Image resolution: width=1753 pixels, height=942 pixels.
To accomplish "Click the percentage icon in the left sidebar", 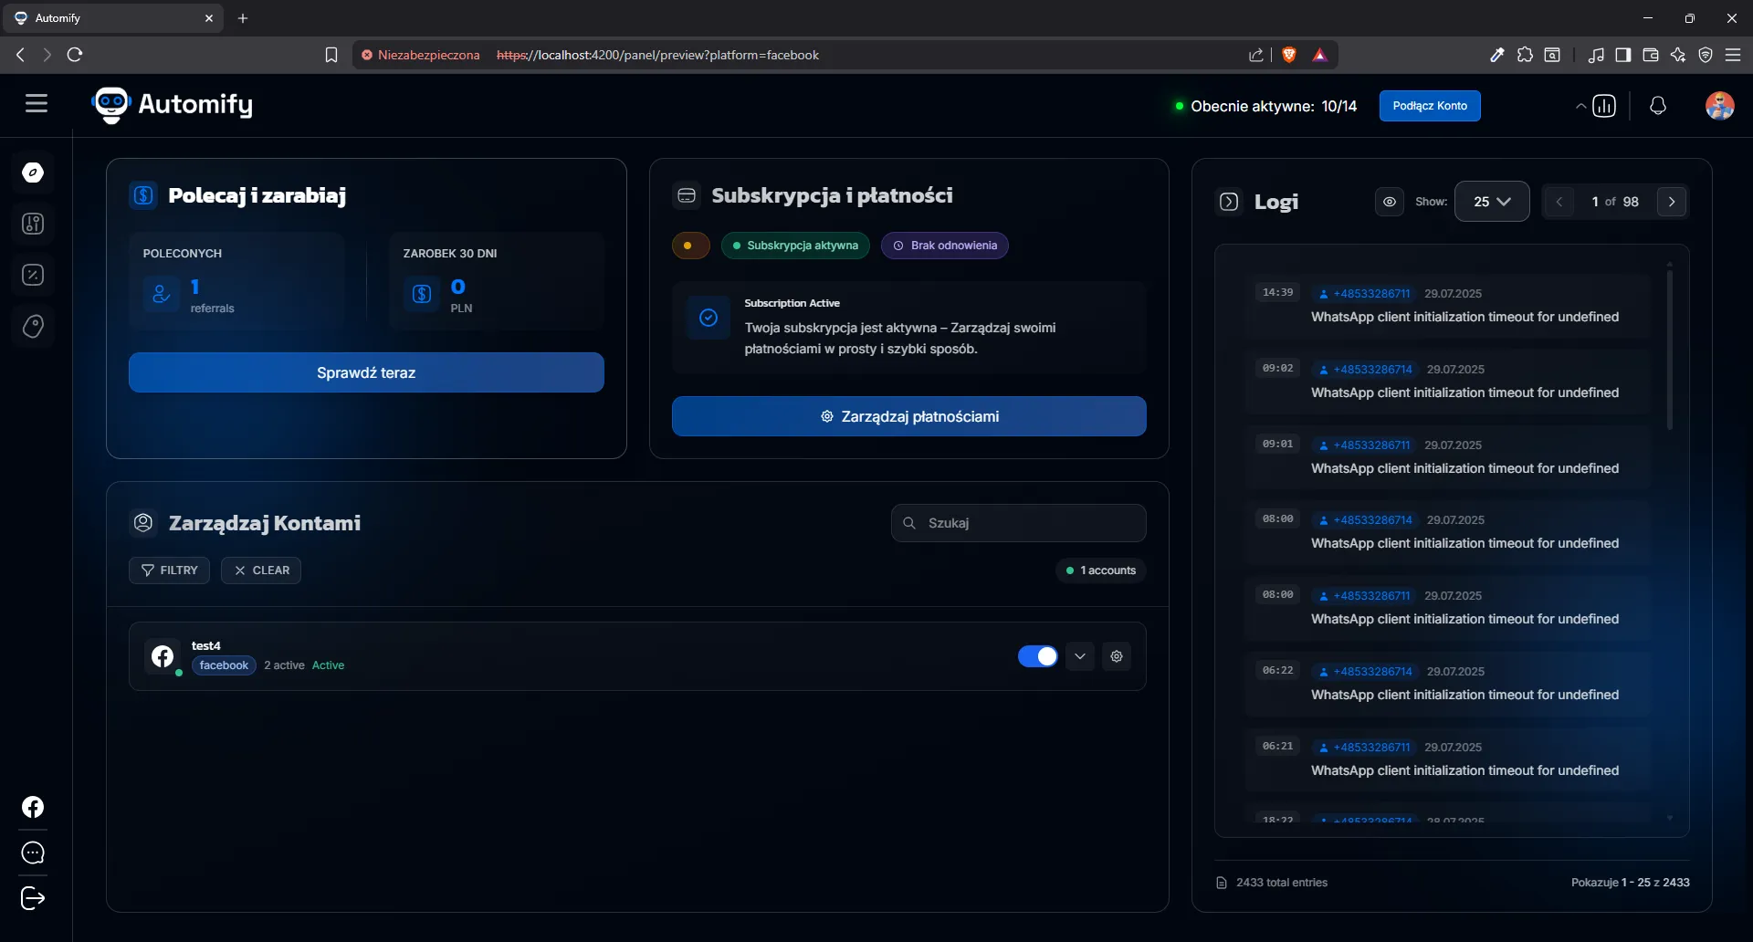I will point(33,275).
